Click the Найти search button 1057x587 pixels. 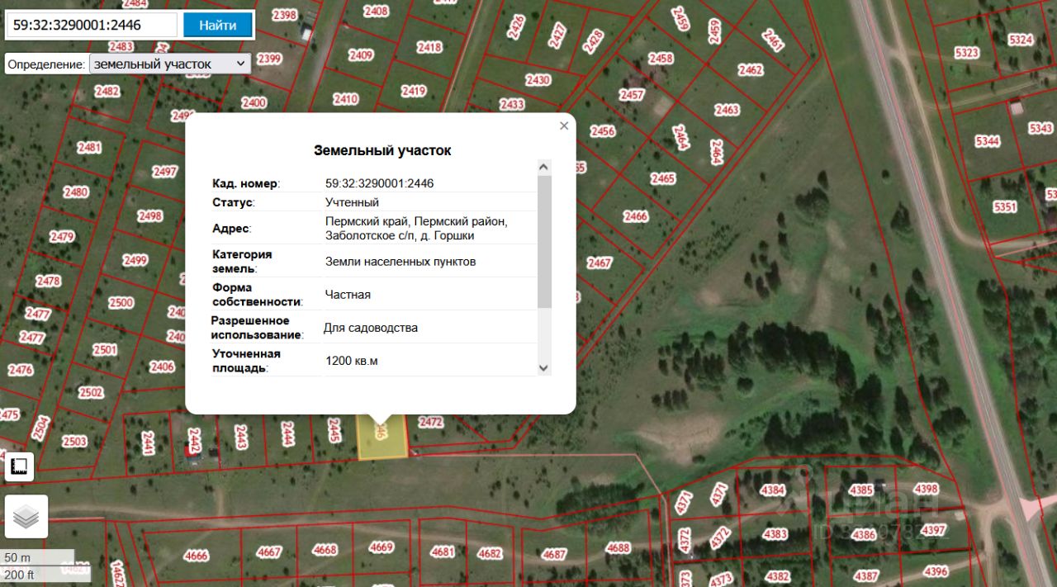point(218,25)
